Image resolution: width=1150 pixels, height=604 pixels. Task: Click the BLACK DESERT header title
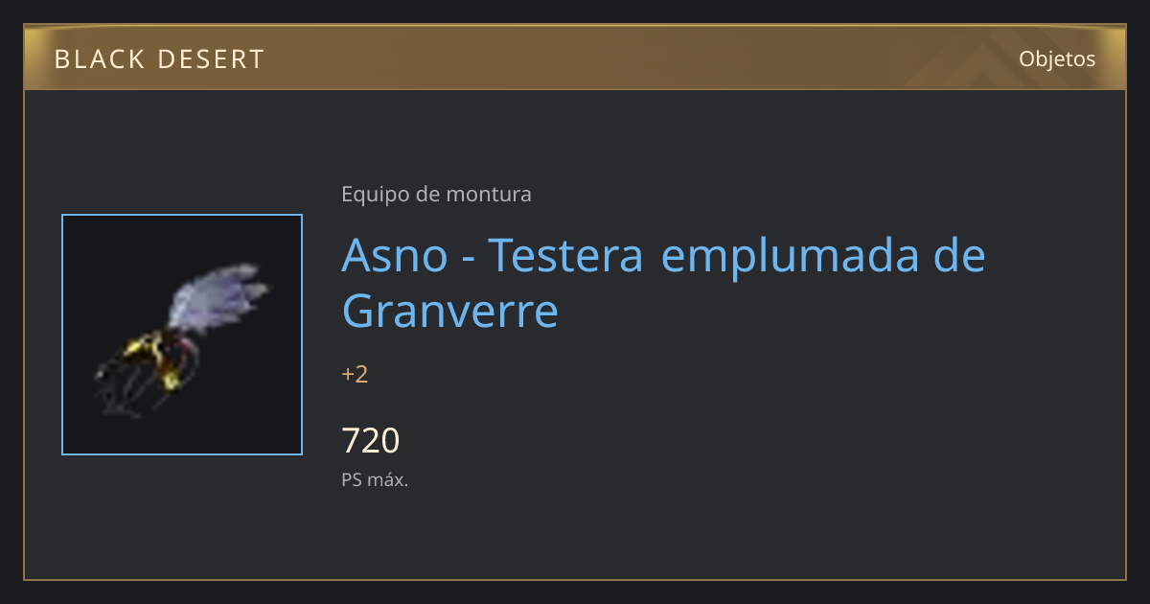click(159, 59)
